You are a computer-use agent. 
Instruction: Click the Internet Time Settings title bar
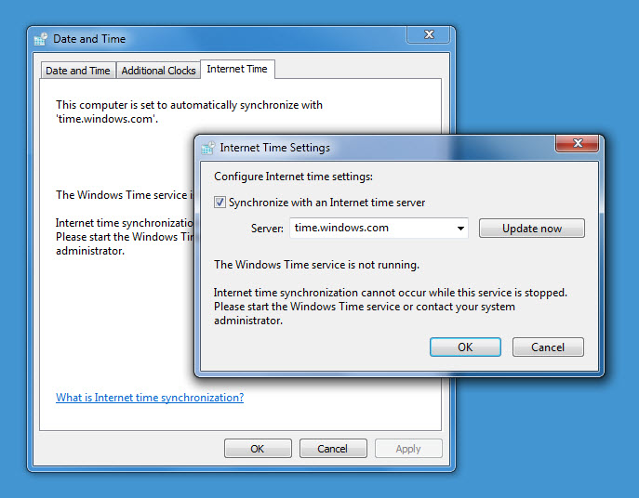point(391,147)
